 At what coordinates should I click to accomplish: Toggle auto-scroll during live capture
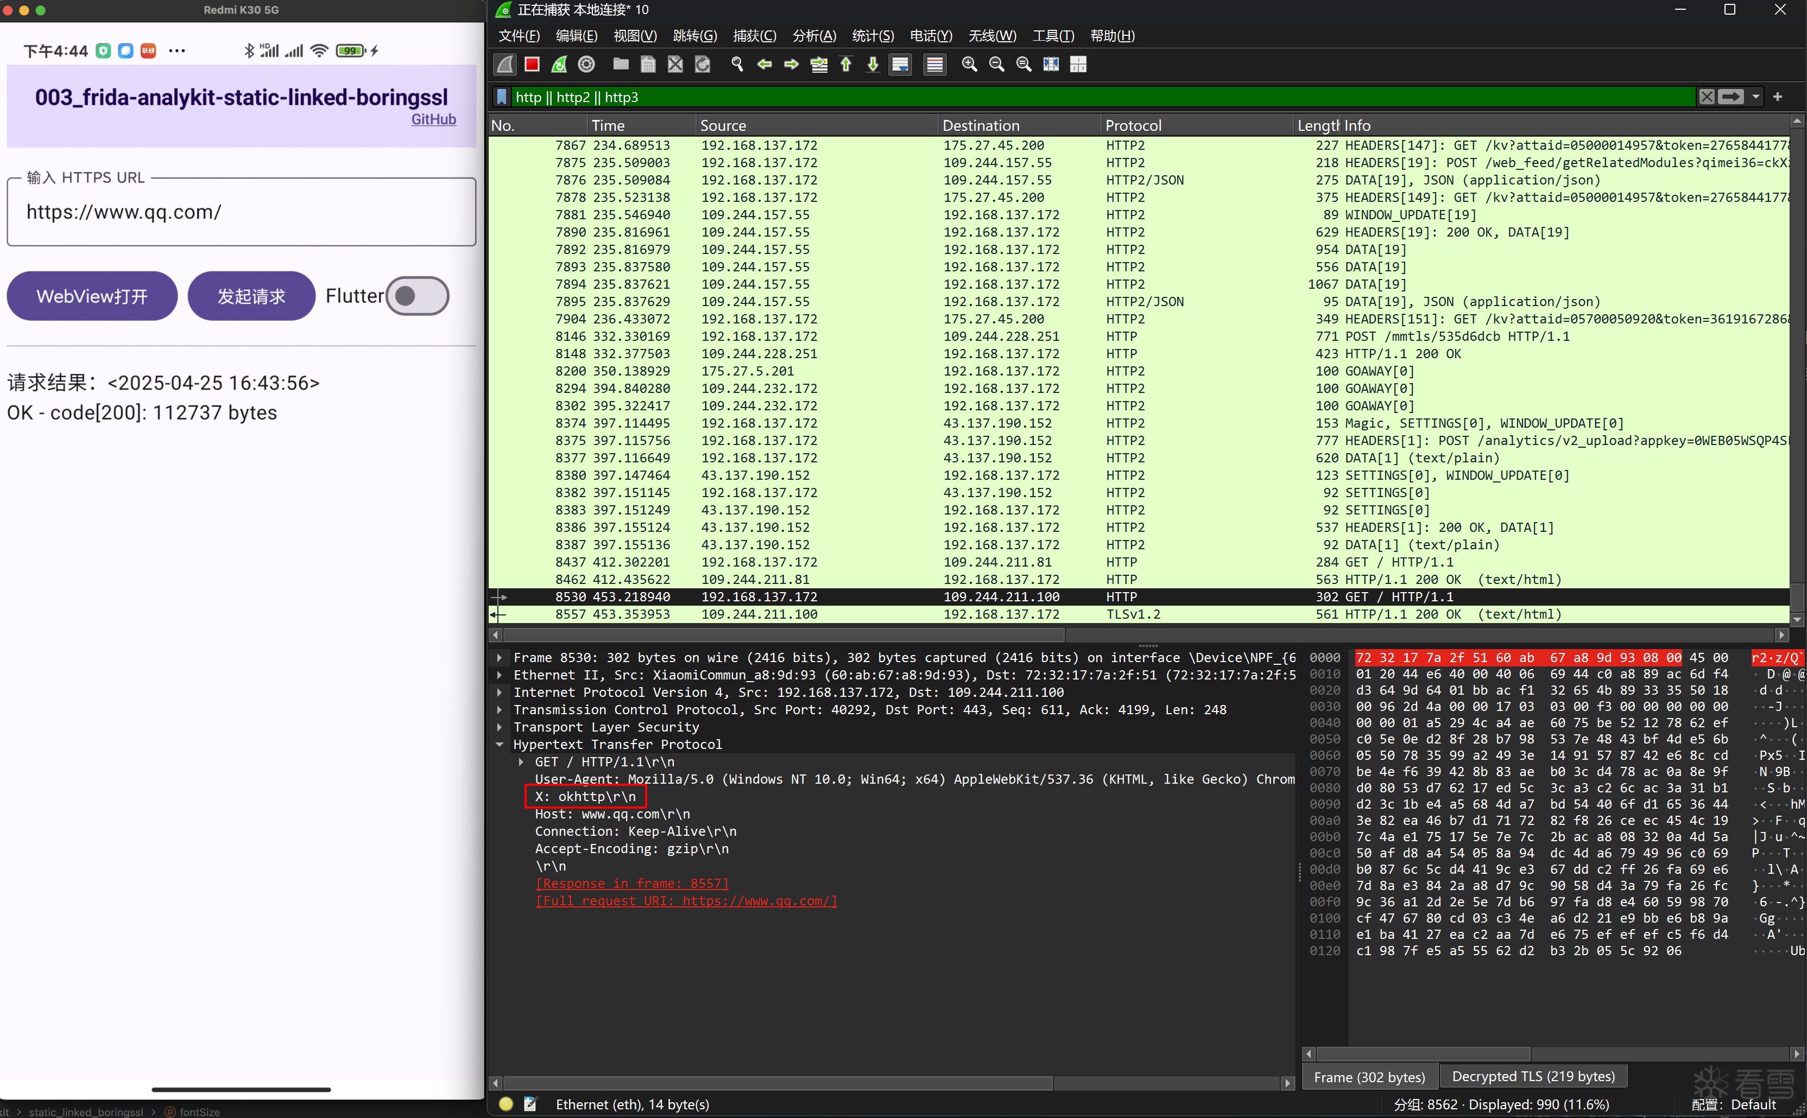click(900, 65)
